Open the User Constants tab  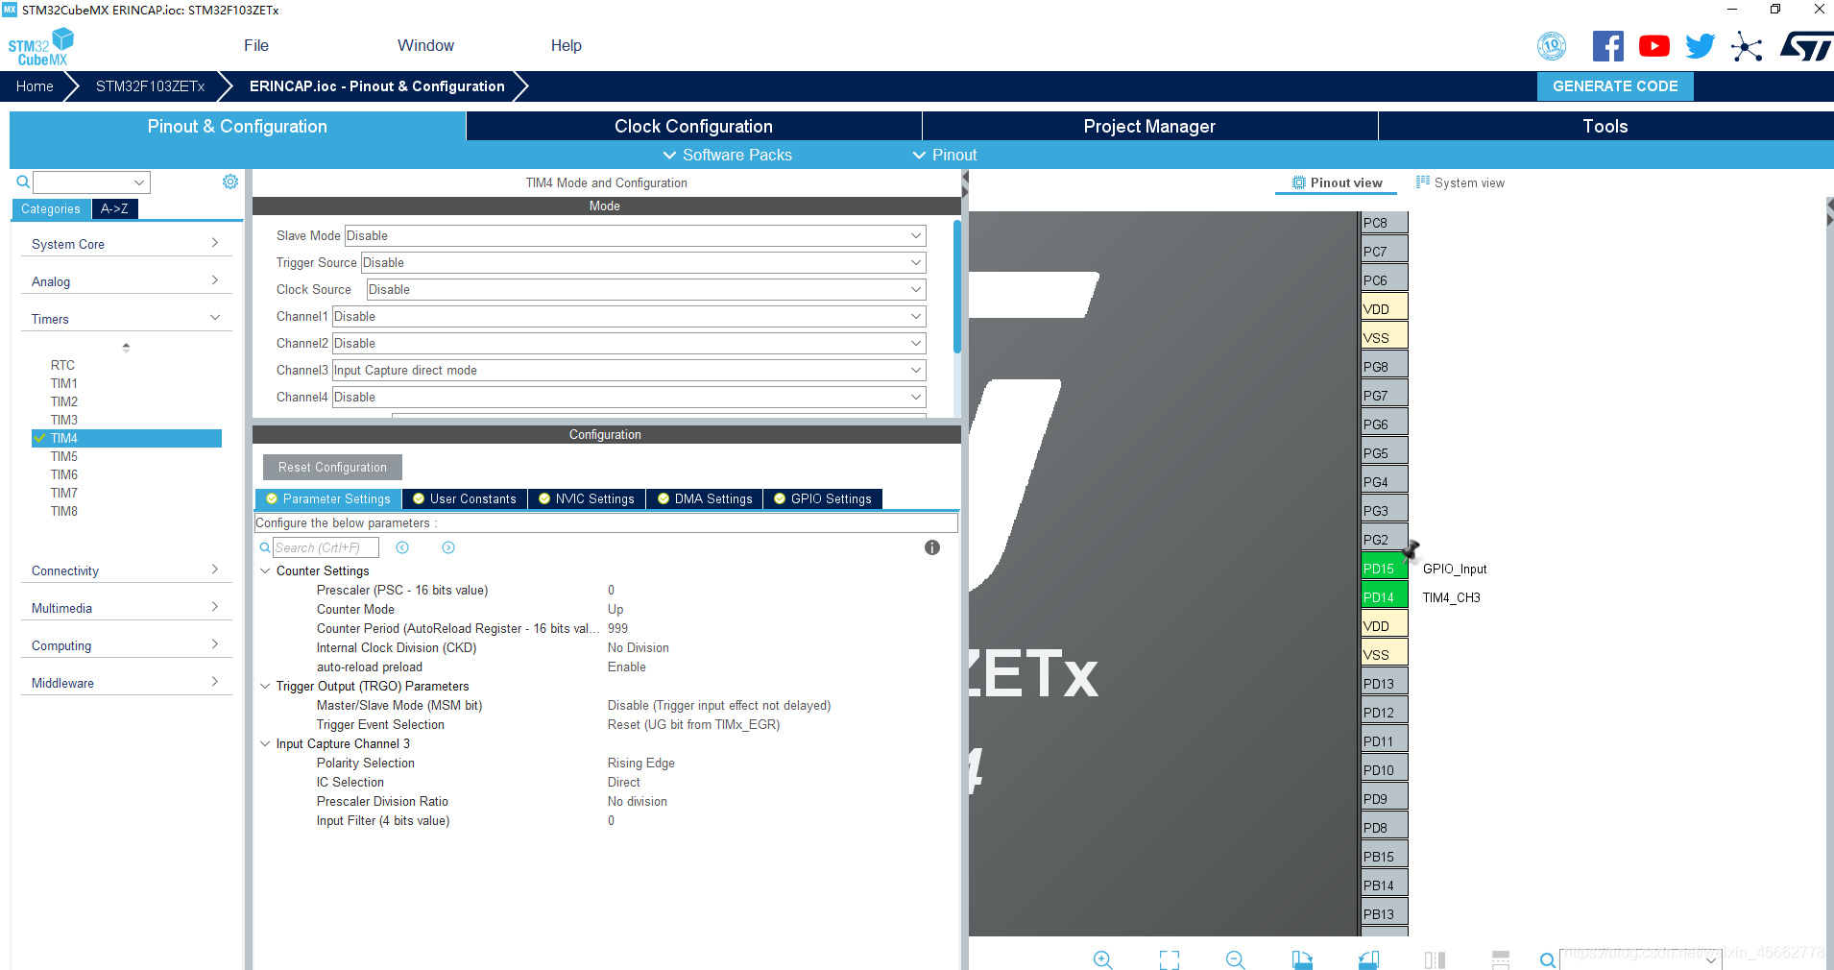point(465,498)
